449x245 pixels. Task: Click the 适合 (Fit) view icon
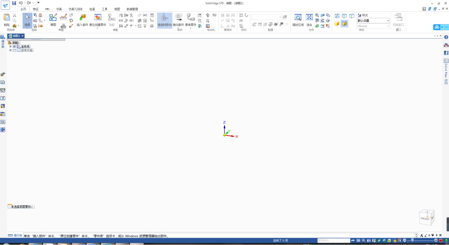click(309, 18)
